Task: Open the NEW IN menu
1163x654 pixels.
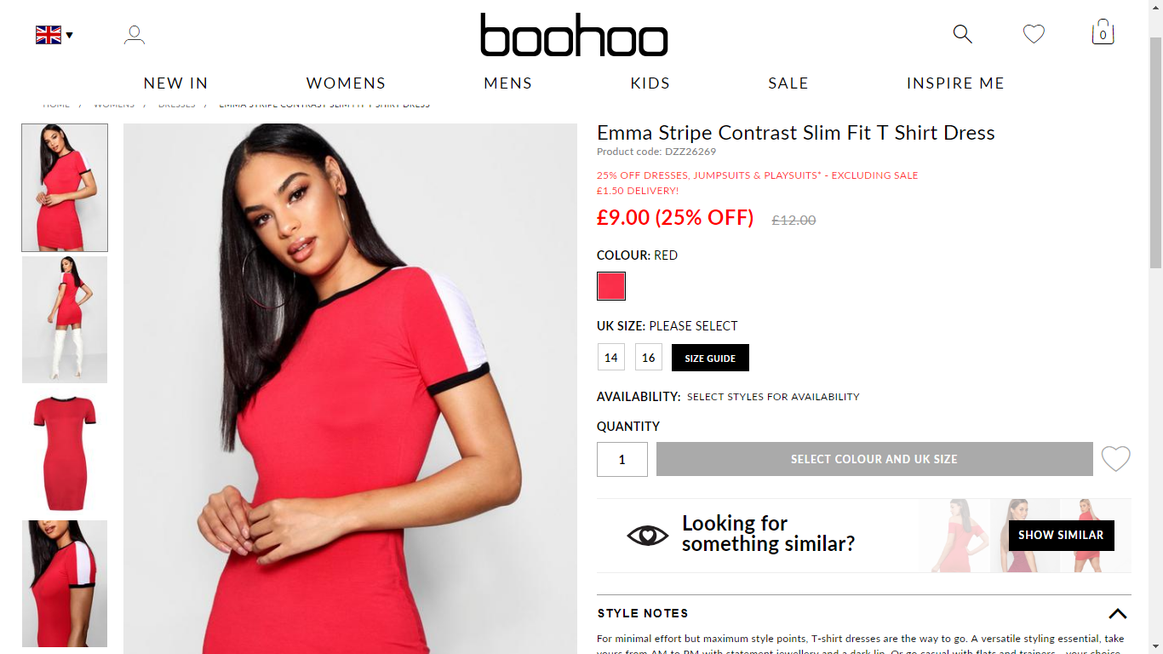Action: [175, 83]
